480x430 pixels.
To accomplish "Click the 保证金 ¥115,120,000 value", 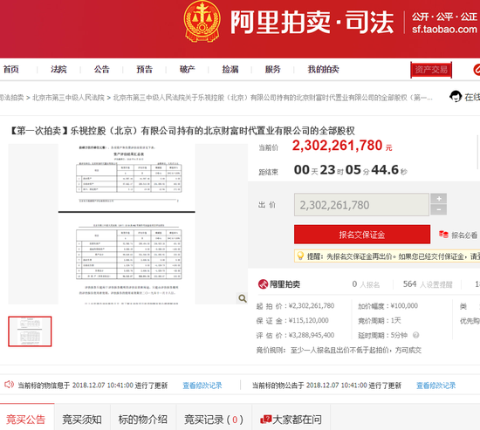I will (x=309, y=320).
